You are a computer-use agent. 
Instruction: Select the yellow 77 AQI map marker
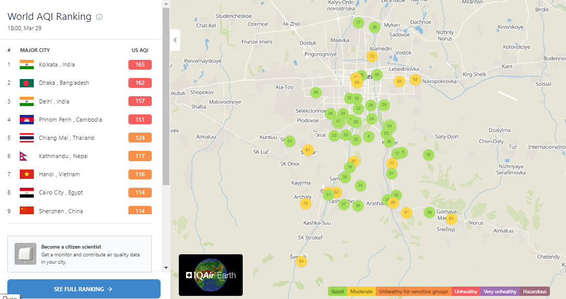(x=392, y=164)
